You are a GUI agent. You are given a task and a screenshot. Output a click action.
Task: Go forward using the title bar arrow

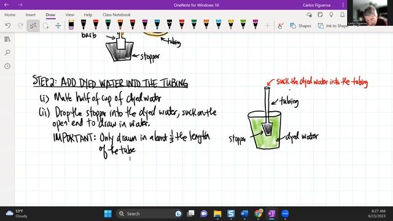point(20,5)
